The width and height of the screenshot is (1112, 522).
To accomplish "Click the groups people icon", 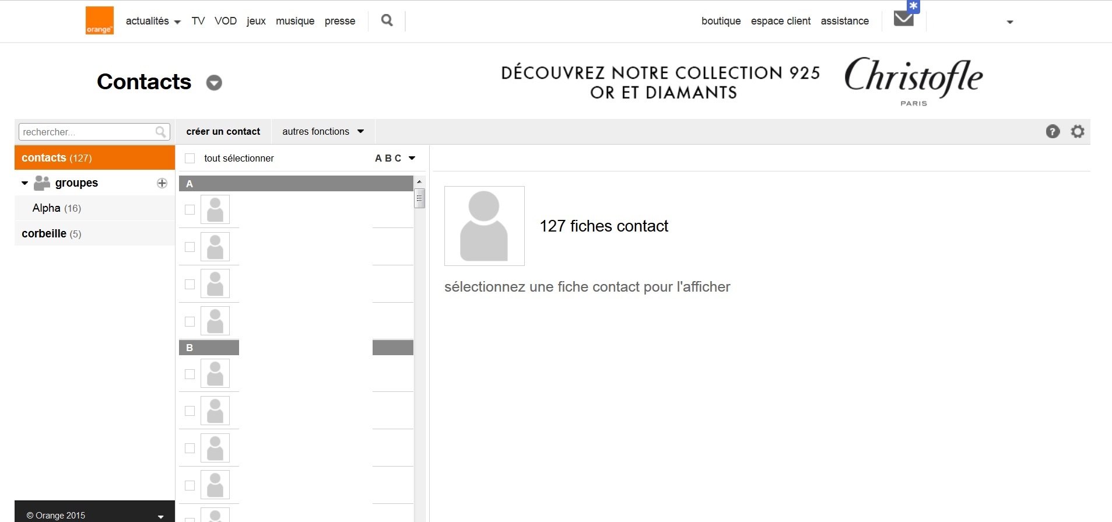I will (x=42, y=183).
